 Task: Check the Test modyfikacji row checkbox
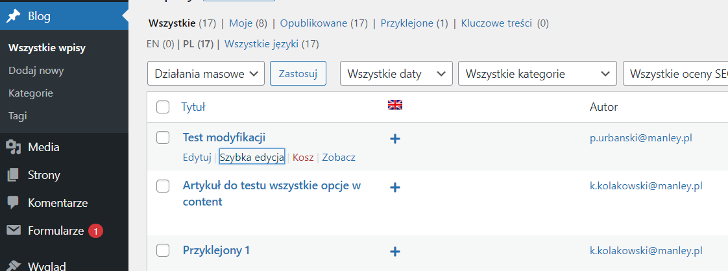pos(163,137)
